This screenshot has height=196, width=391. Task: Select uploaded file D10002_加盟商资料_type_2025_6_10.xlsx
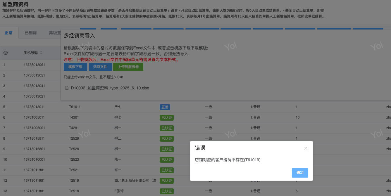point(110,88)
